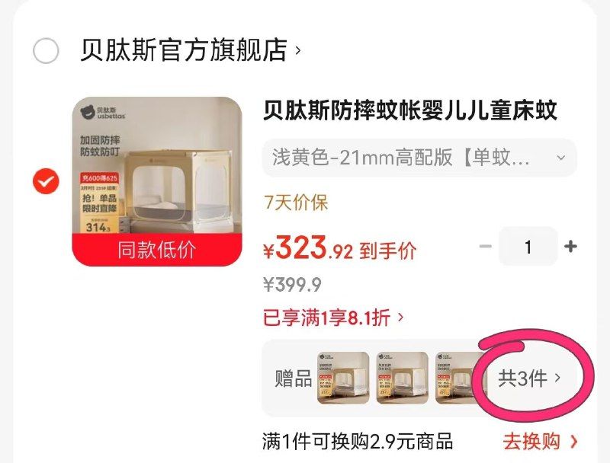Screen dimensions: 610x463
Task: Open the product main image
Action: [x=157, y=181]
